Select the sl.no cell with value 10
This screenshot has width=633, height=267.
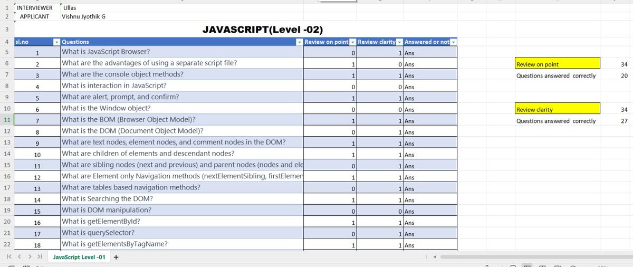(37, 155)
